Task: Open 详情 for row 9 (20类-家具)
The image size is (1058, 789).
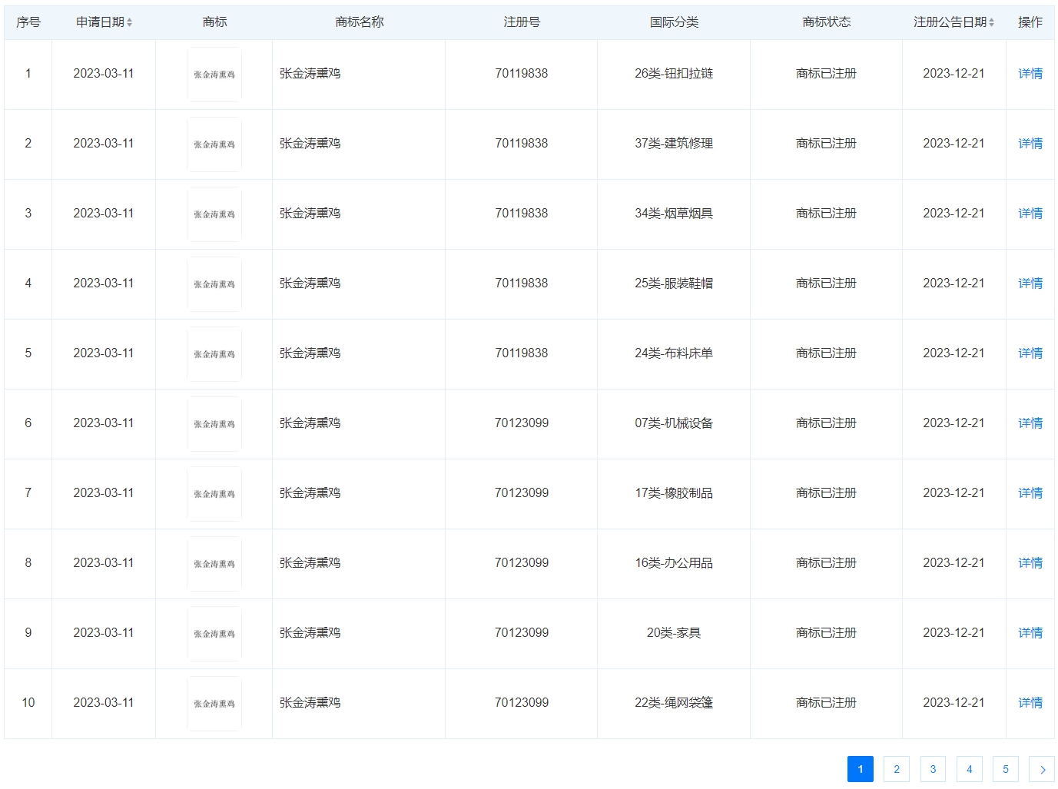Action: 1030,633
